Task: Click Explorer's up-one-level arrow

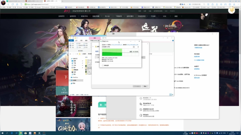Action: coord(77,54)
